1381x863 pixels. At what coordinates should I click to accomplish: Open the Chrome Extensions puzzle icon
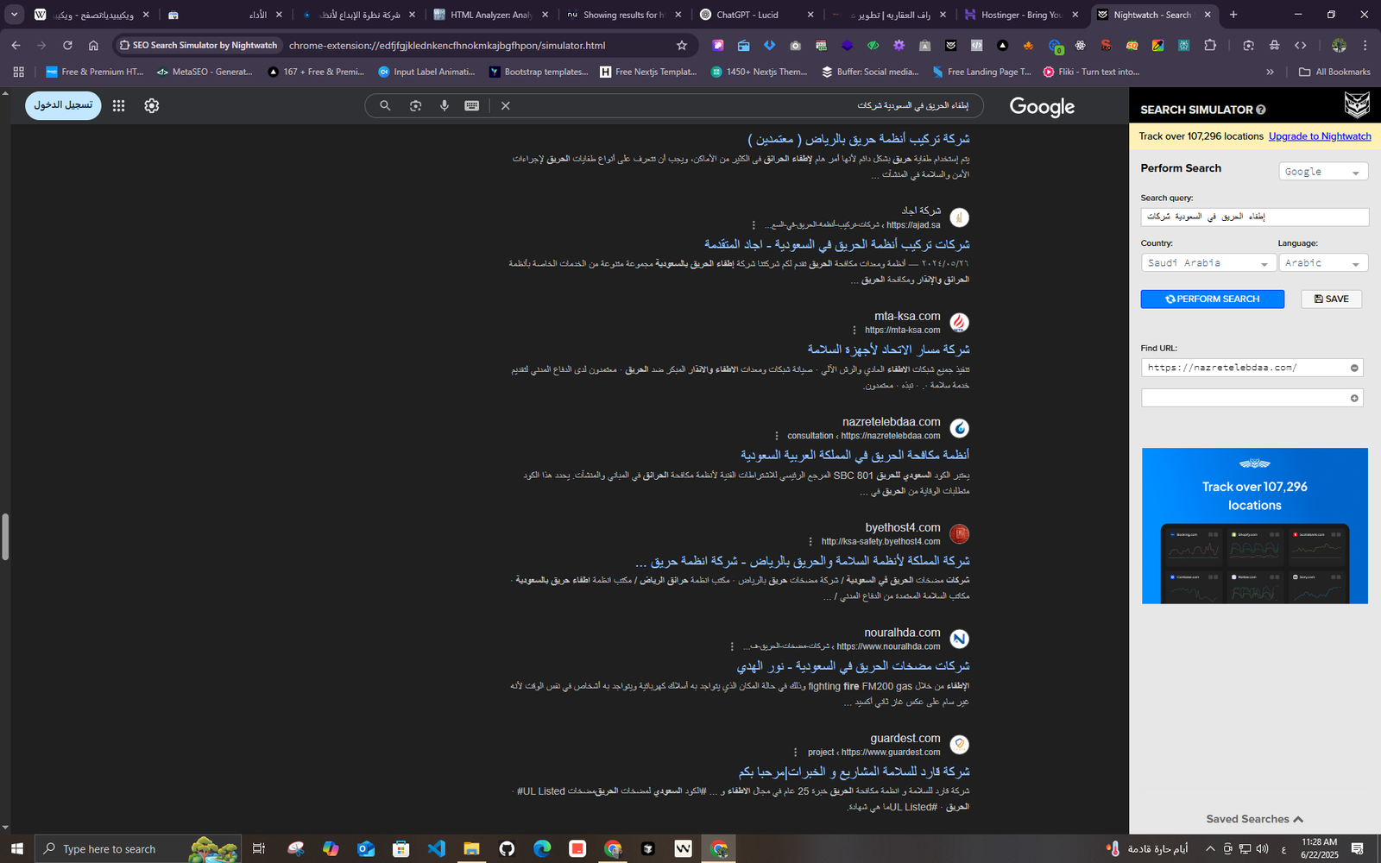[x=1210, y=45]
